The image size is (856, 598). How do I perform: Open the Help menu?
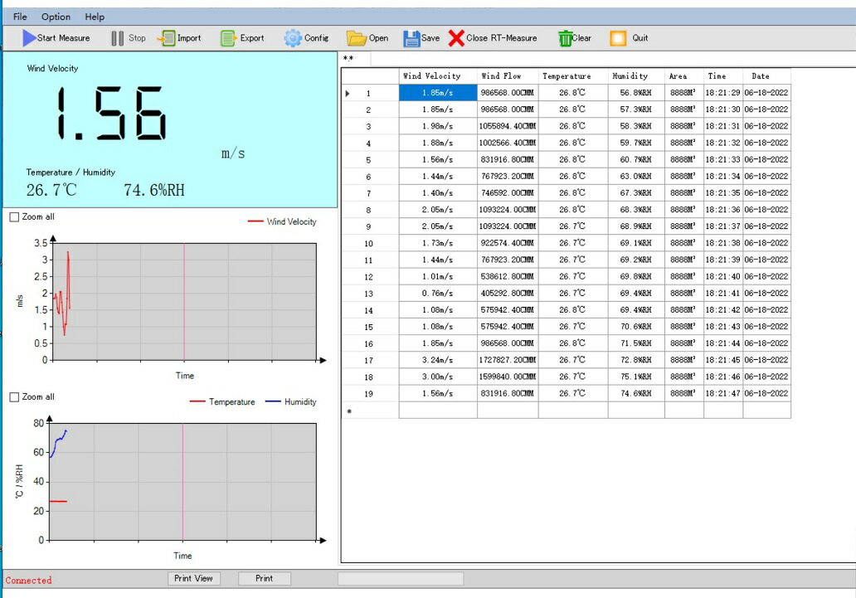point(95,17)
